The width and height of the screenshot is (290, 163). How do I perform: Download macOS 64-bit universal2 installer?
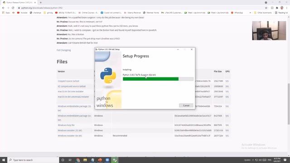coord(73,96)
